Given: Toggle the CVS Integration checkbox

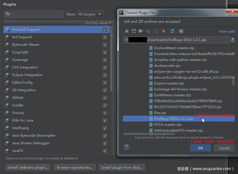Looking at the screenshot, I should point(105,67).
